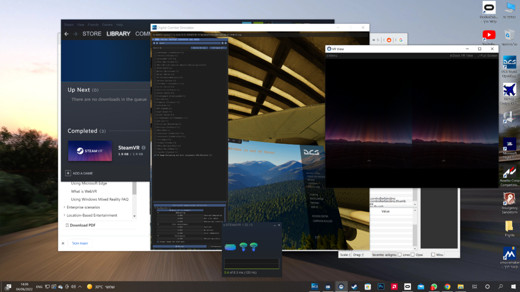Click Dock VR View button

point(461,55)
